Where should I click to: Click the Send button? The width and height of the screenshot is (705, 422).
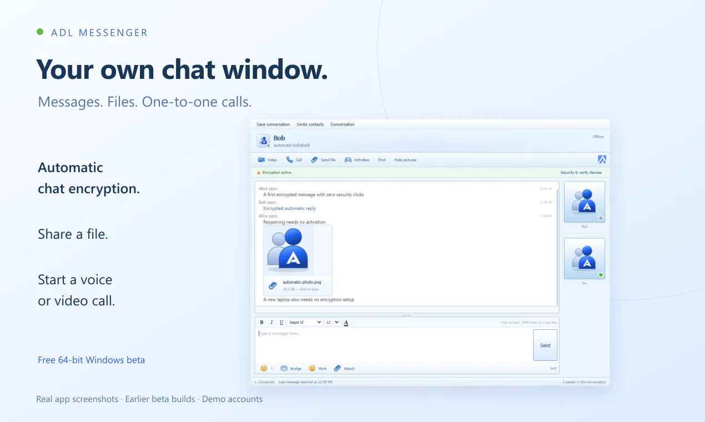545,345
